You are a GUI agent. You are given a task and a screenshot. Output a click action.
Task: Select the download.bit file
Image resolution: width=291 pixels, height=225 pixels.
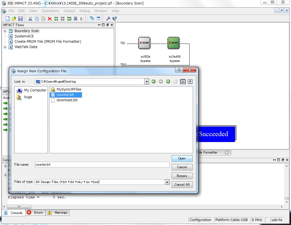tap(64, 100)
